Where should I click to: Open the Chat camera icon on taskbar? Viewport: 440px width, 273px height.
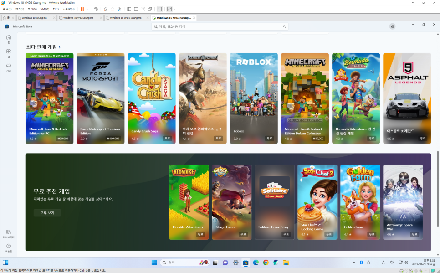[x=225, y=263]
